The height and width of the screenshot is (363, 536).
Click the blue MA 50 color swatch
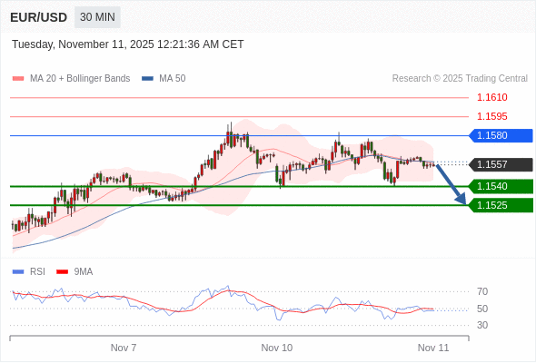click(147, 79)
